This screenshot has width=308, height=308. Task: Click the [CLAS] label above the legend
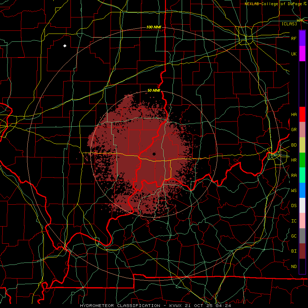tap(289, 24)
